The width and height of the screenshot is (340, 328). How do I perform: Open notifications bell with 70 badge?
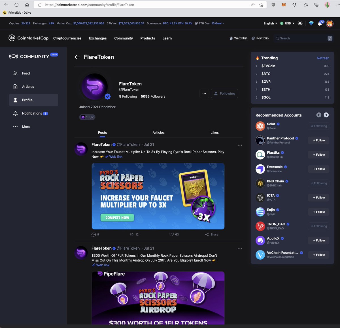click(x=320, y=23)
